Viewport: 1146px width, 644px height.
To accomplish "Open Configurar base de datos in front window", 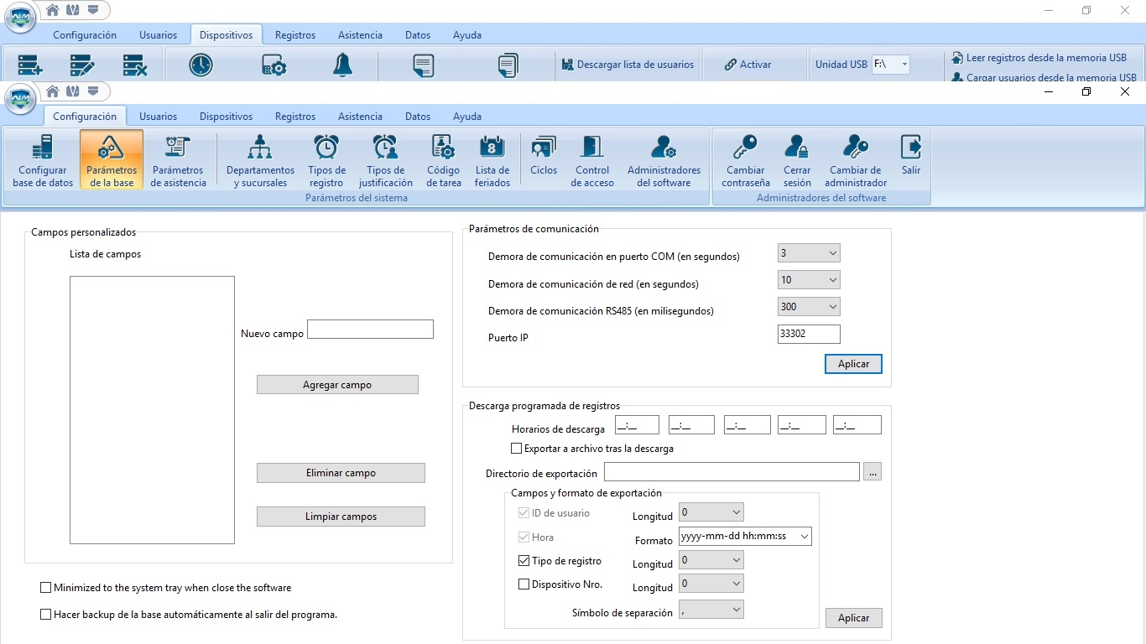I will pyautogui.click(x=43, y=160).
